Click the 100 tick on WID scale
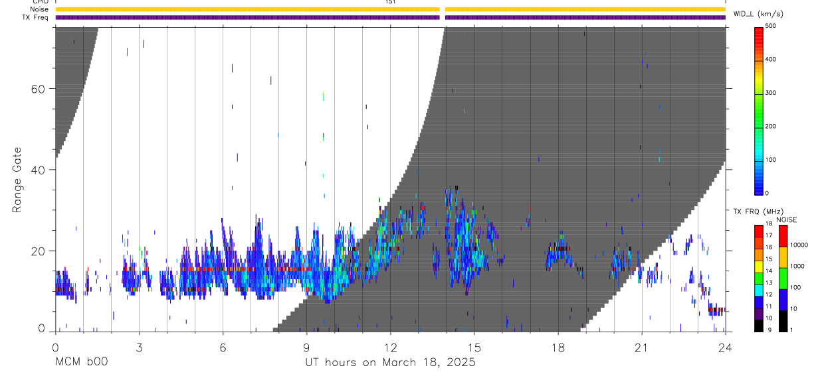Screen dimensions: 816x376 (771, 160)
